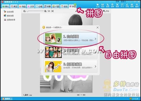Select 模板拼图 in the left sidebar

click(9, 16)
